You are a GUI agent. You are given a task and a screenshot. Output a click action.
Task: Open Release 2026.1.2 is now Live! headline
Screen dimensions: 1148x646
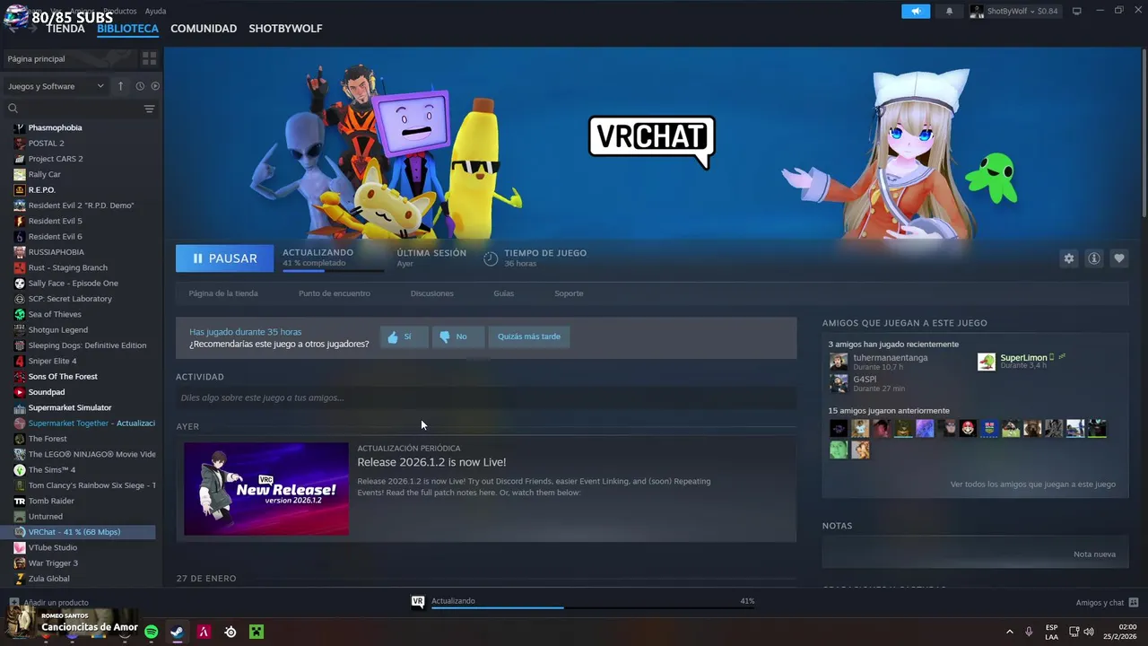[431, 462]
